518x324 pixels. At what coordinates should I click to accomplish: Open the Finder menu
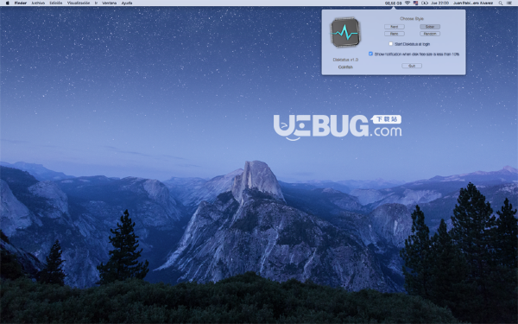tap(21, 3)
